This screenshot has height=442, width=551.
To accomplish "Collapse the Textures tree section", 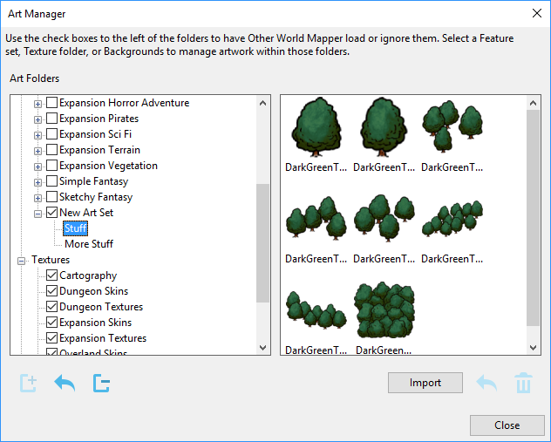I will click(x=22, y=260).
